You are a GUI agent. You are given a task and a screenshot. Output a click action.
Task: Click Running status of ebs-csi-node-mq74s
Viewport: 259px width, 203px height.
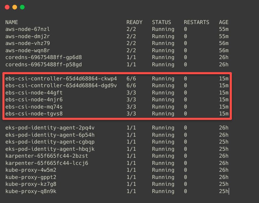163,107
